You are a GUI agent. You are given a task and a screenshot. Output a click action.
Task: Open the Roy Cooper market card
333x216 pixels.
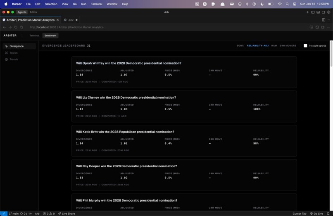(184, 175)
